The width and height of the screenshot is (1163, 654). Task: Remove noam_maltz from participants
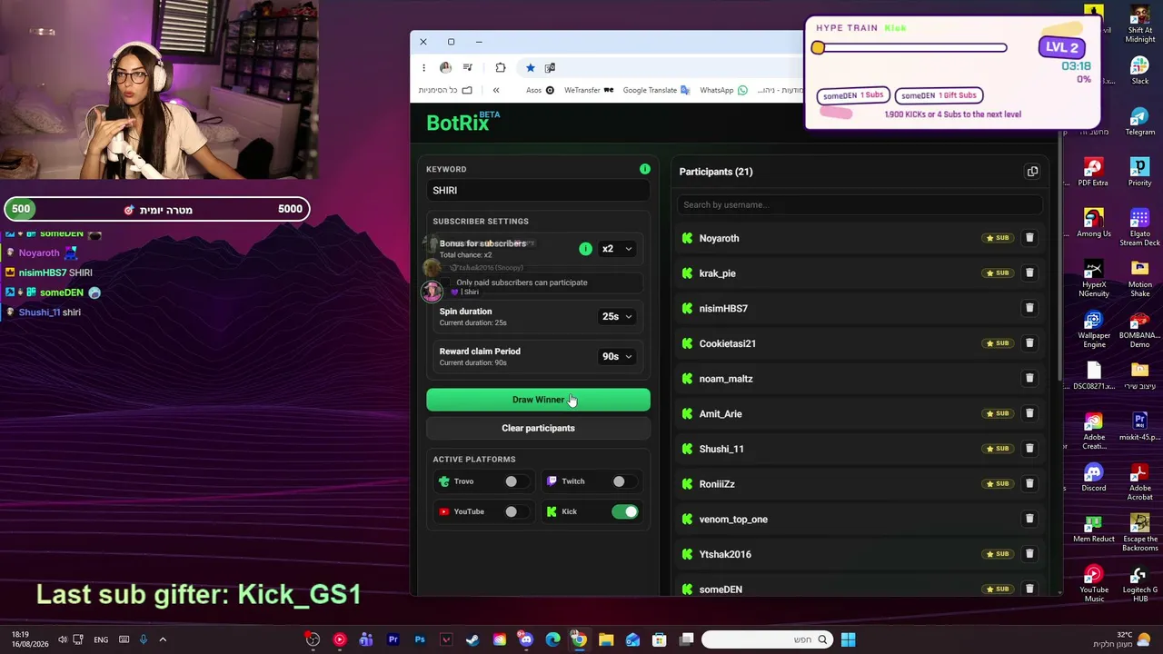(x=1029, y=378)
